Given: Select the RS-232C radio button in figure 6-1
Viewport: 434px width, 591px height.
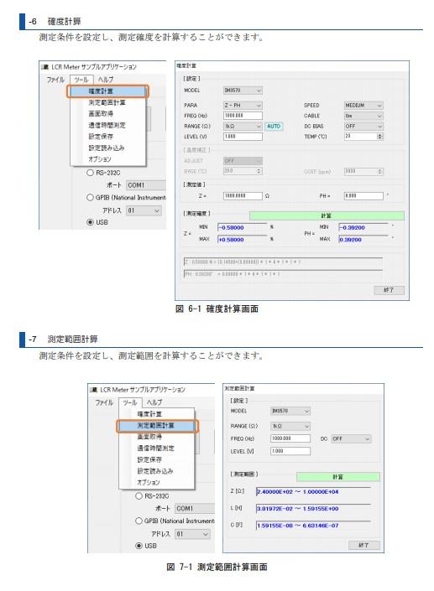Looking at the screenshot, I should (x=90, y=173).
